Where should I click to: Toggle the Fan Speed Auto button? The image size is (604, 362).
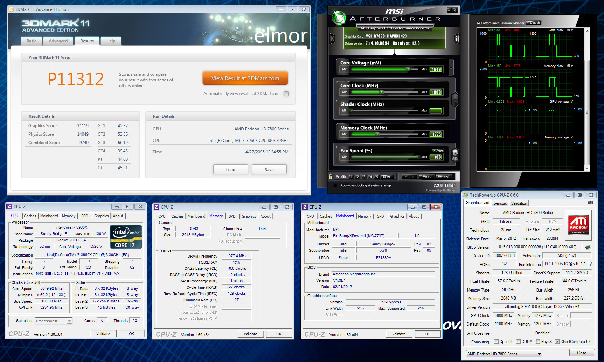pos(438,150)
